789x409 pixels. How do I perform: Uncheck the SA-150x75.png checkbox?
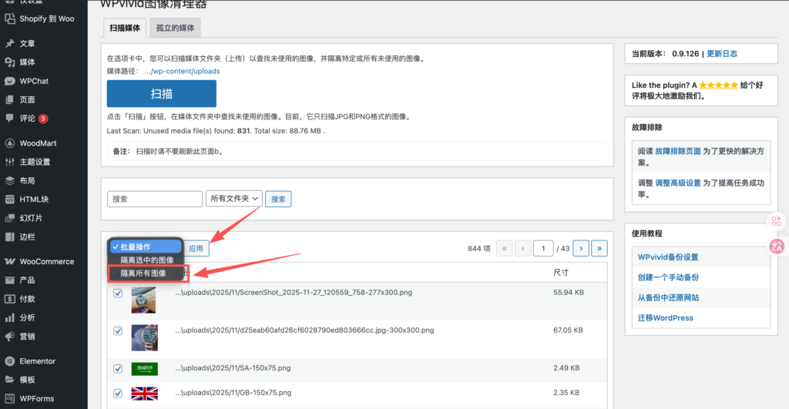click(x=118, y=368)
